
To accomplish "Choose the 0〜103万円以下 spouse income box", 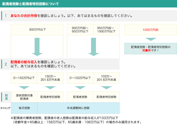I will pyautogui.click(x=80, y=78).
